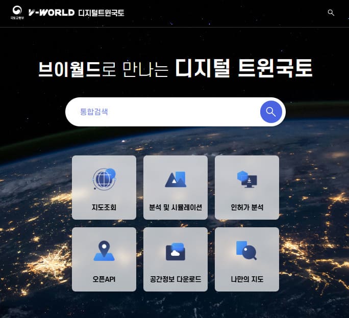The width and height of the screenshot is (349, 318).
Task: Select the 공간정보 다운로드 label
Action: click(x=176, y=279)
